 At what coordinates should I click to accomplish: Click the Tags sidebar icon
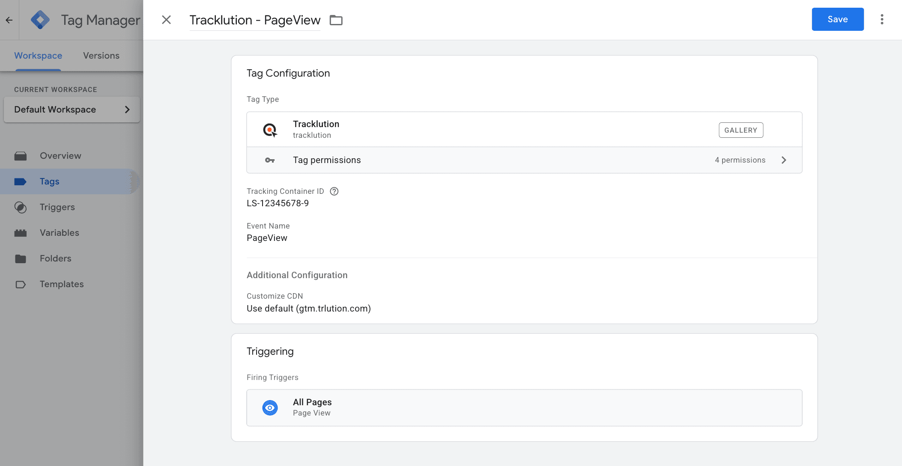(20, 181)
